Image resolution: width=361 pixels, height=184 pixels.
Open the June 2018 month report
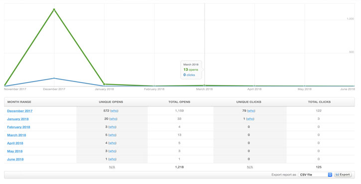pos(15,159)
